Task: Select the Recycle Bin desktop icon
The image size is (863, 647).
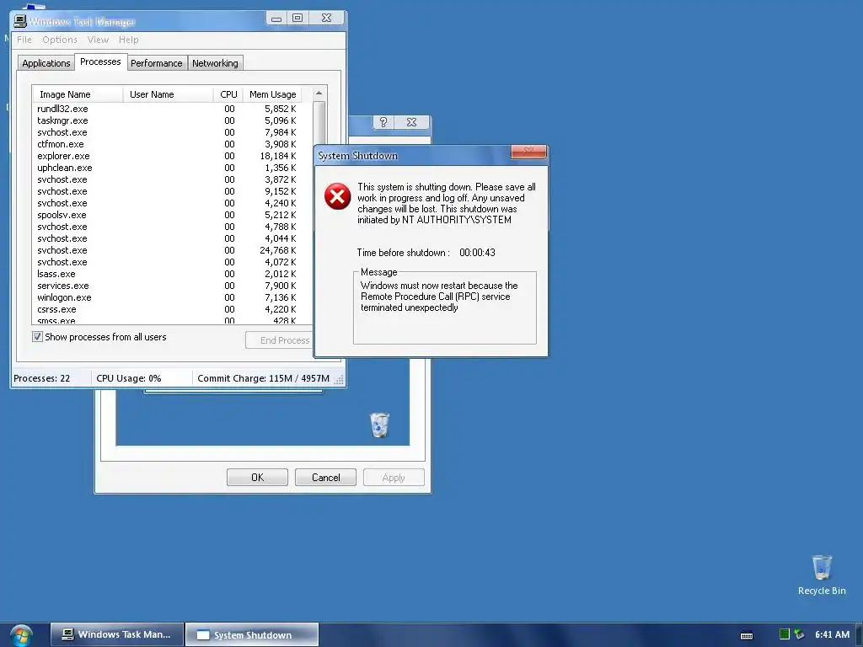Action: pos(822,575)
